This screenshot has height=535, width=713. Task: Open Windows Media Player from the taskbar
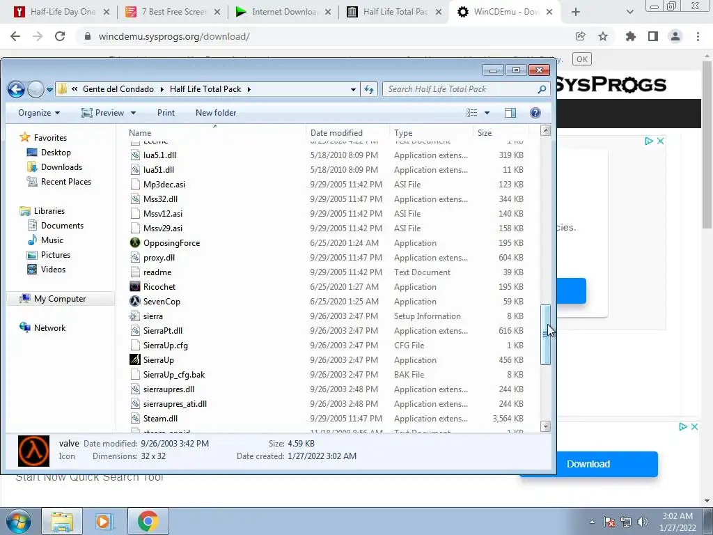point(104,521)
